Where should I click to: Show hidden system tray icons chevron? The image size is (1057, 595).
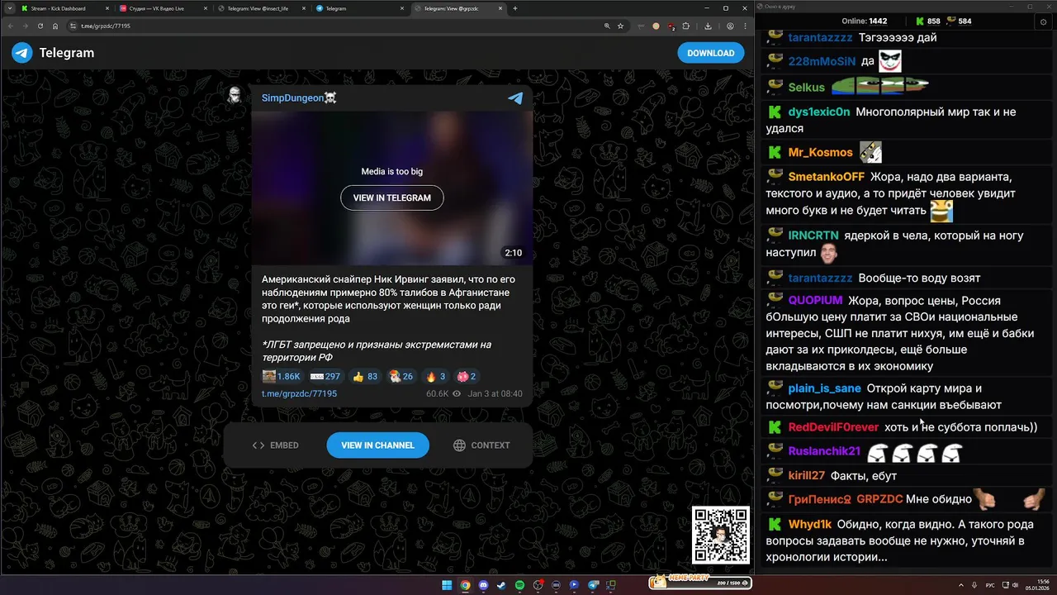click(x=962, y=584)
